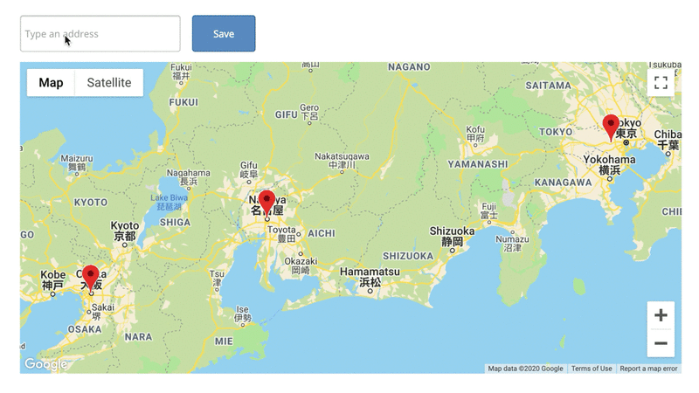Click the NAGANO prefecture label

409,67
